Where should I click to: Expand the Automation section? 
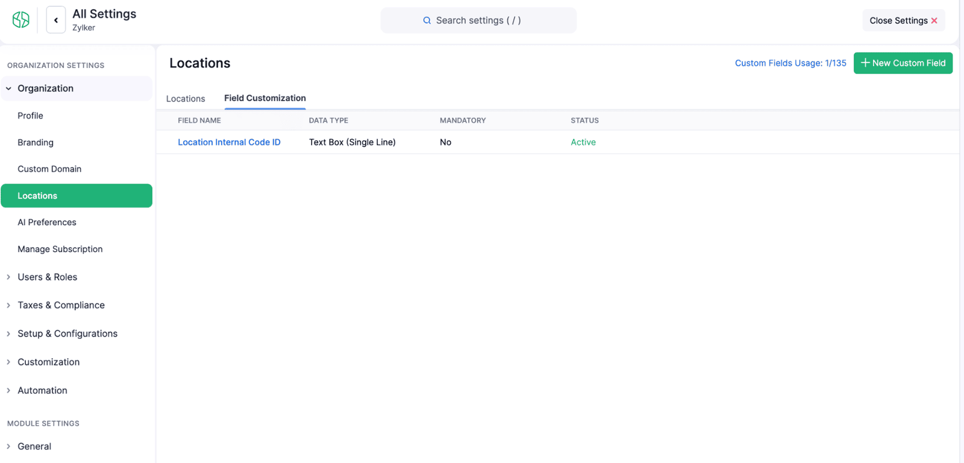point(8,390)
